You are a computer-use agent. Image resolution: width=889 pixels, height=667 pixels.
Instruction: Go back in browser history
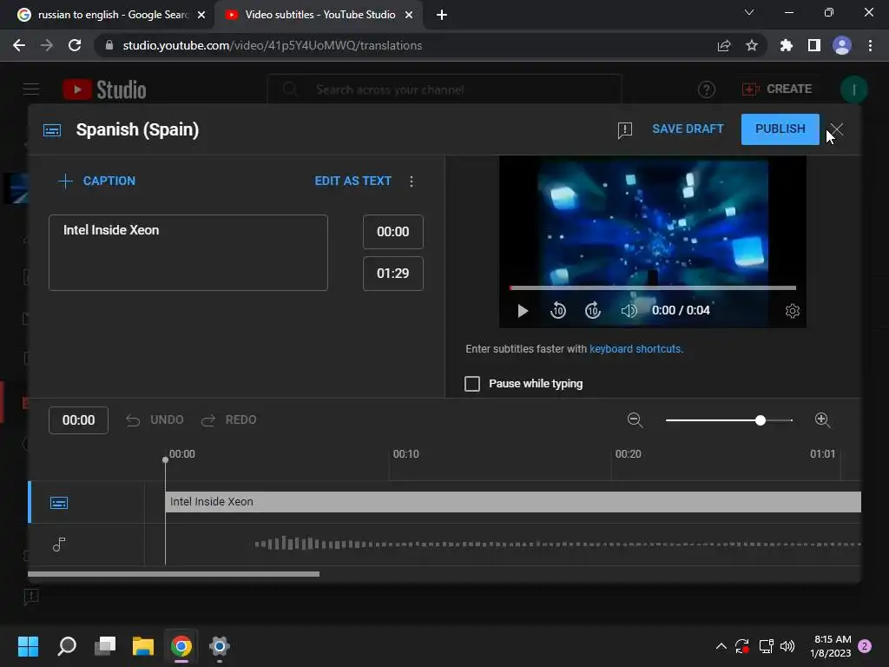[19, 45]
